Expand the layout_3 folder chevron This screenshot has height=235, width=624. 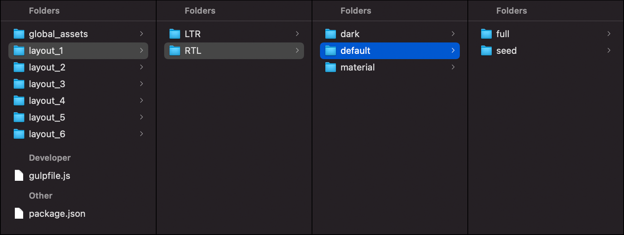pos(141,84)
